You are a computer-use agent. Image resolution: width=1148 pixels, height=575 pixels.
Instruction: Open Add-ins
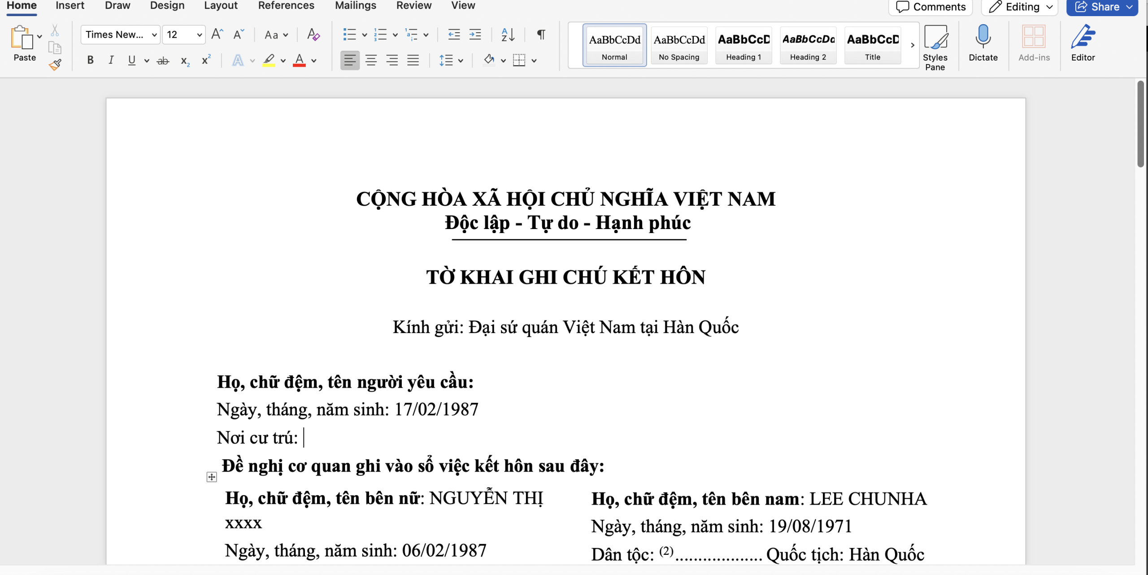click(x=1034, y=43)
